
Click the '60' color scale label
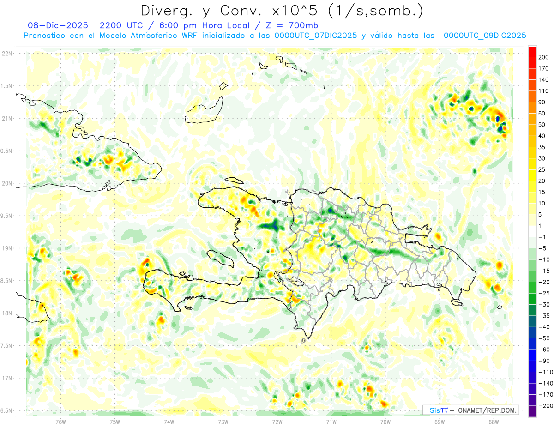pos(542,114)
